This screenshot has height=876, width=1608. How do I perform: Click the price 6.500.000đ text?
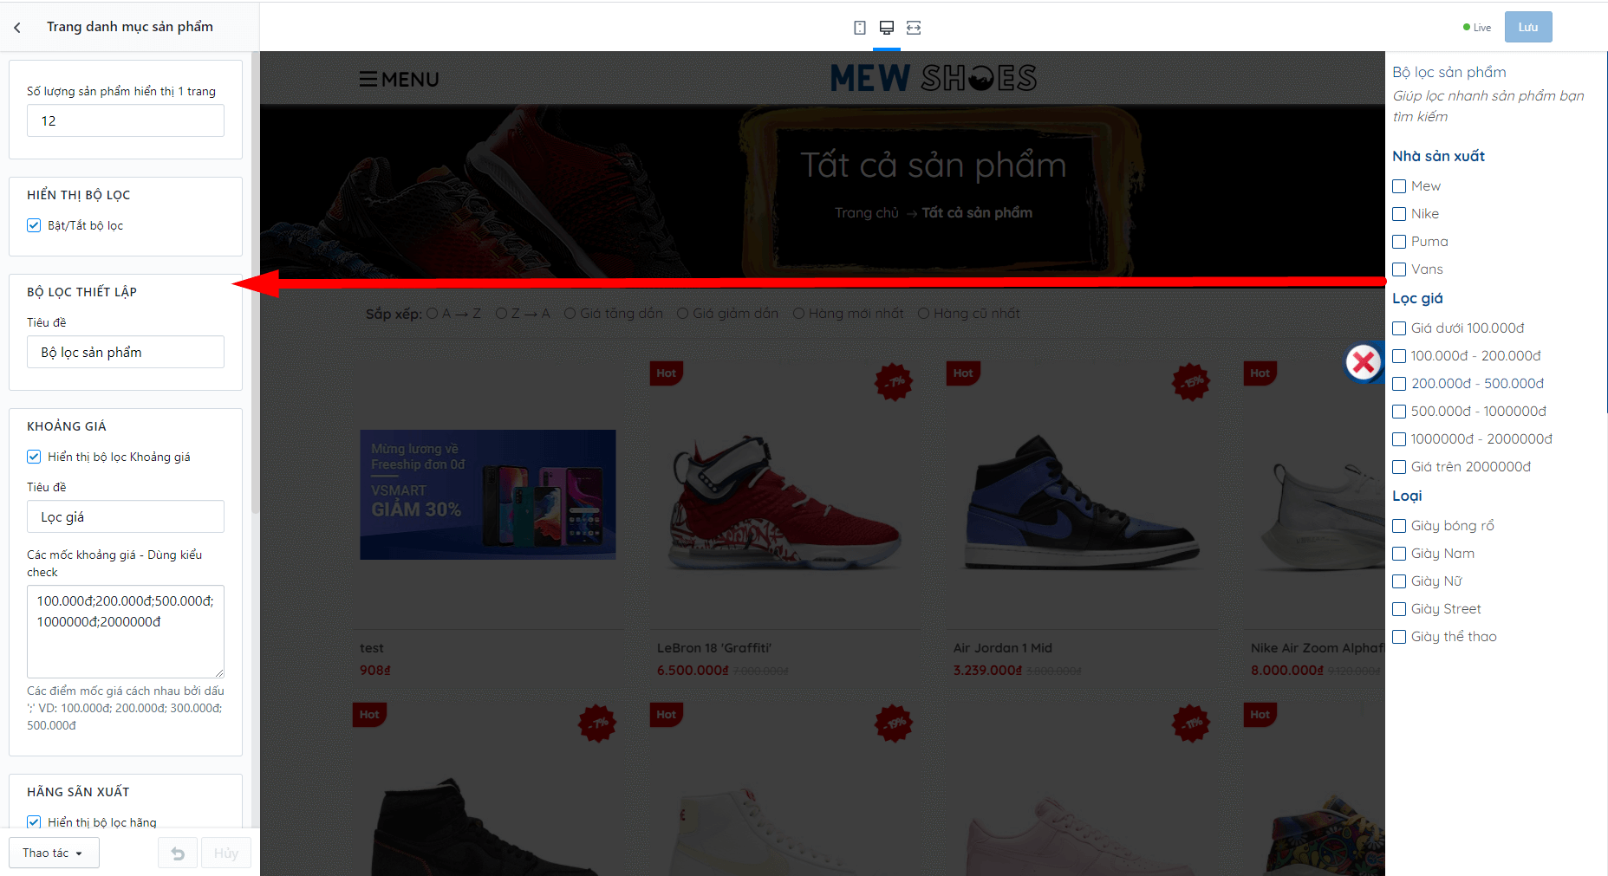click(x=693, y=671)
